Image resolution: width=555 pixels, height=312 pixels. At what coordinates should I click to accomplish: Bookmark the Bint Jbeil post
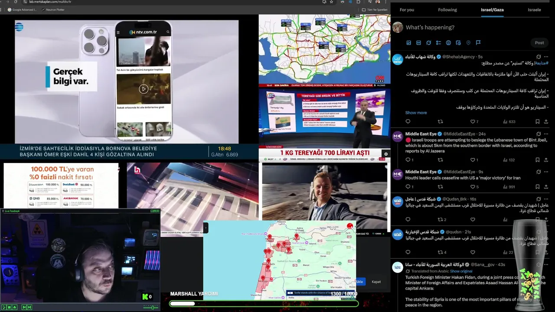(x=537, y=160)
